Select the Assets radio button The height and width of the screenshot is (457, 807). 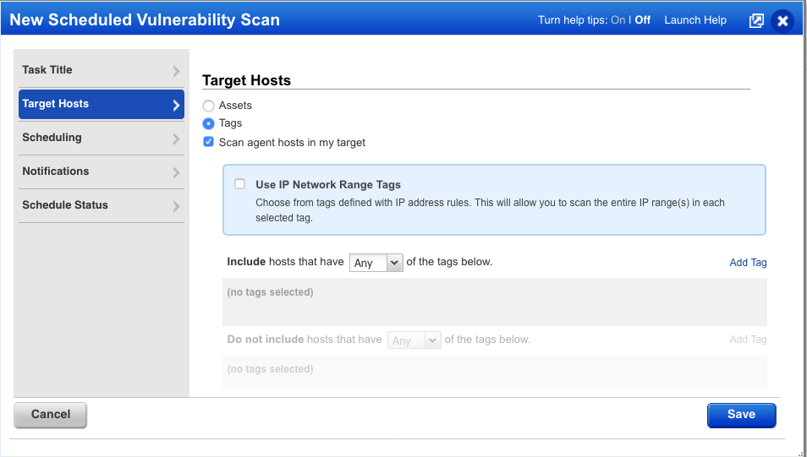coord(208,106)
